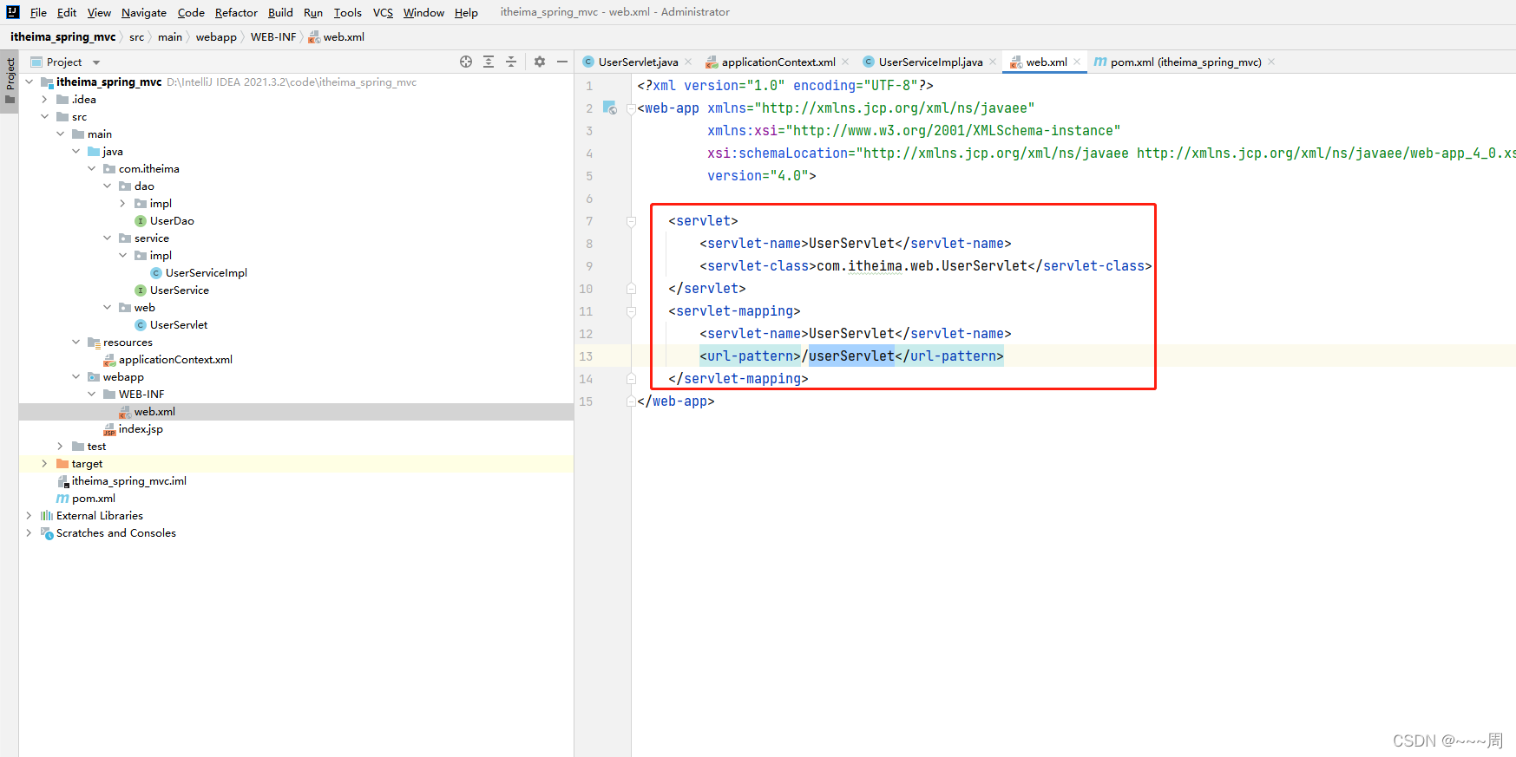Expand the External Libraries node
1516x757 pixels.
pyautogui.click(x=30, y=516)
